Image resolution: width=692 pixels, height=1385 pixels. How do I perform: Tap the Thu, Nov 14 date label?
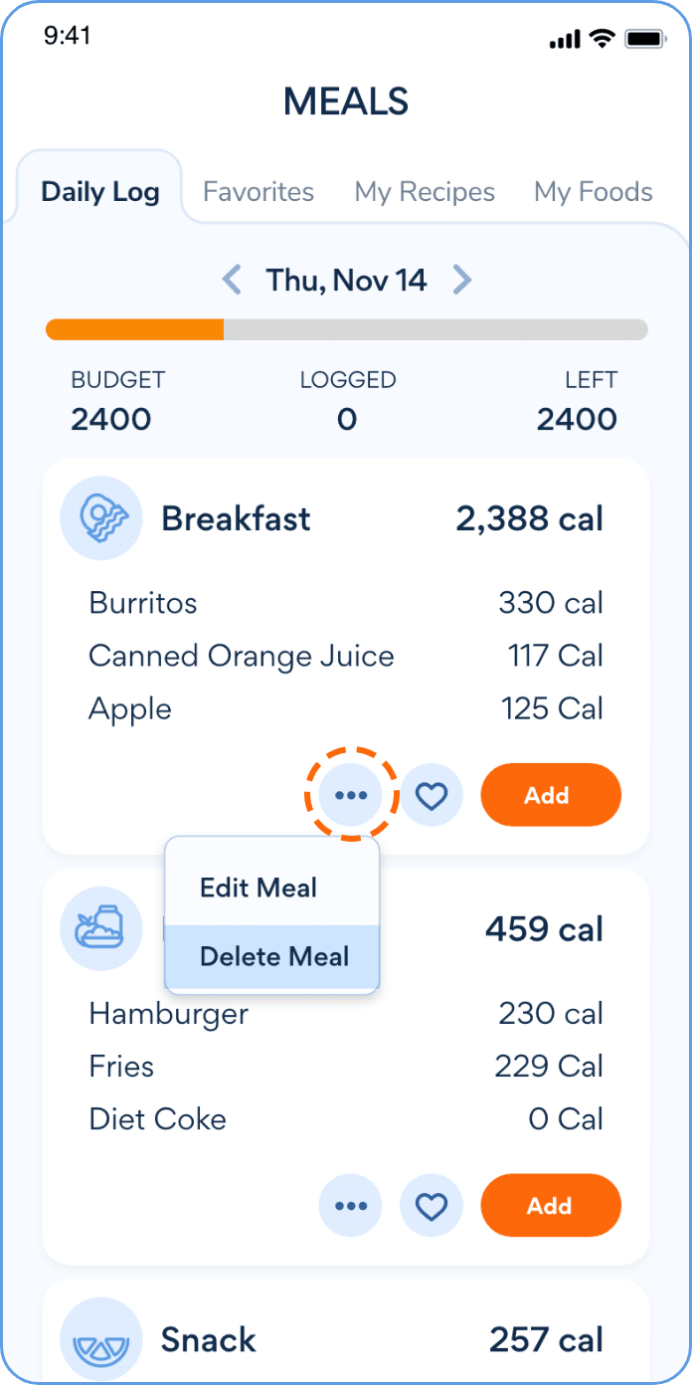click(x=346, y=280)
